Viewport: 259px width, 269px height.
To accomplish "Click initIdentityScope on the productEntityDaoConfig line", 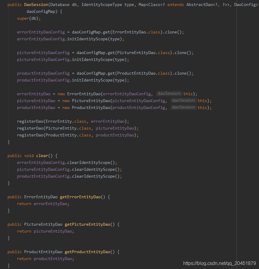I will coord(92,80).
